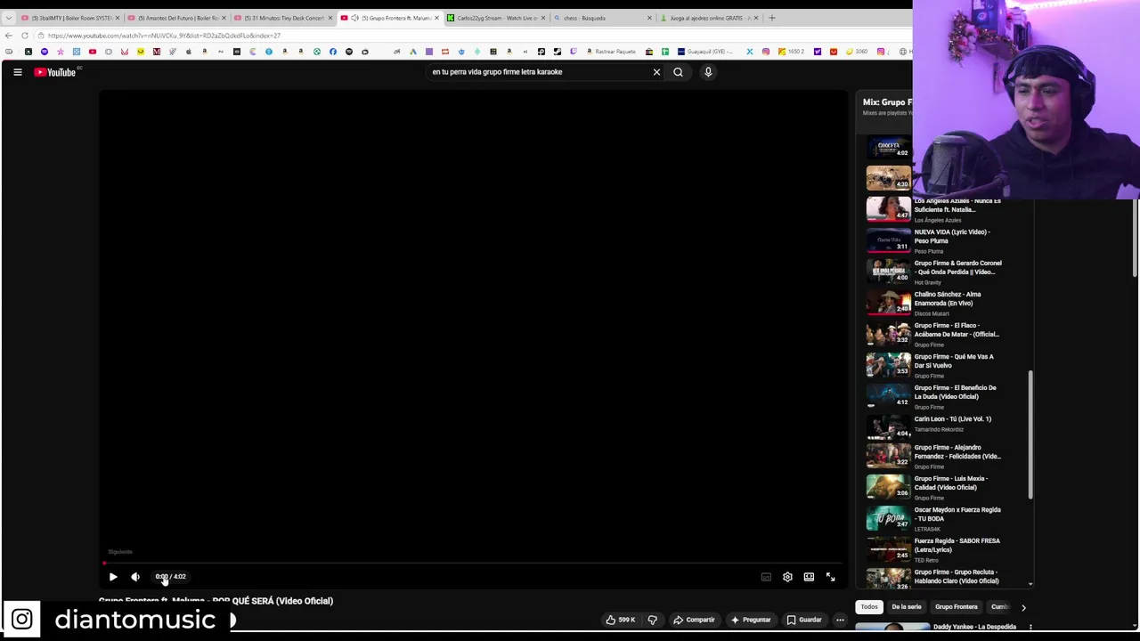Click the Mix Grupo Firme playlist title

[x=887, y=101]
